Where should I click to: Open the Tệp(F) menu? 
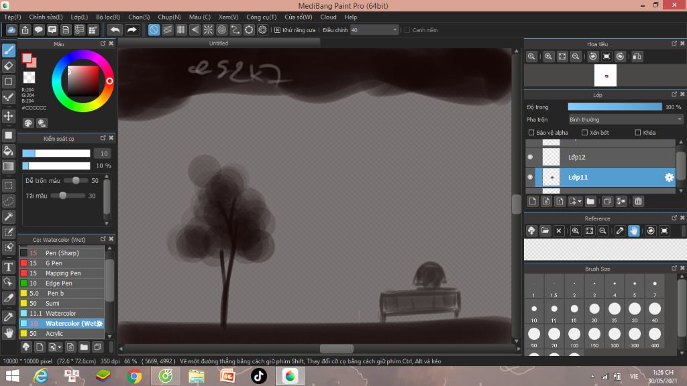(13, 17)
